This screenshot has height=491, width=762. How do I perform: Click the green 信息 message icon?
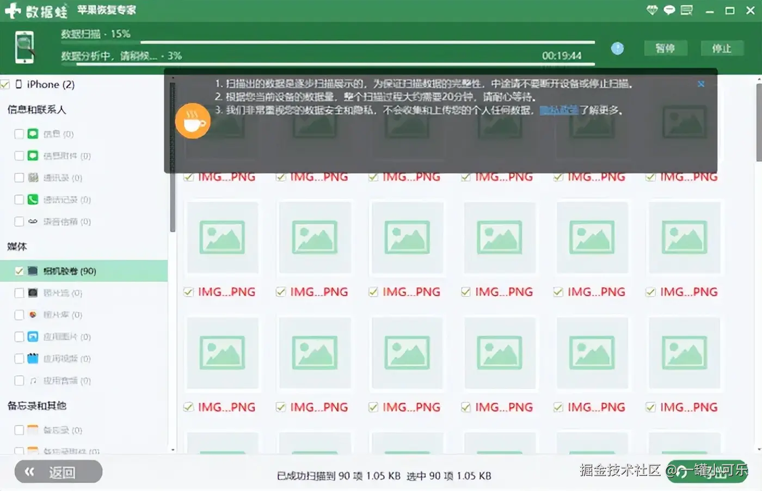point(33,133)
